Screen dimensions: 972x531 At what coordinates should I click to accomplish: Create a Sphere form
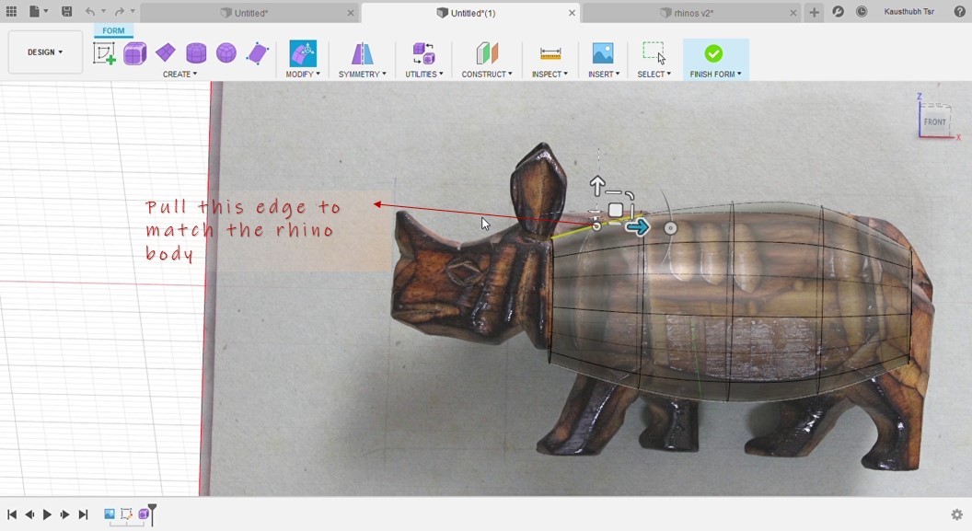pos(226,53)
